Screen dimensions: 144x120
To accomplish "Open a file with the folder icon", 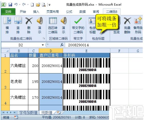I will tap(38, 5).
